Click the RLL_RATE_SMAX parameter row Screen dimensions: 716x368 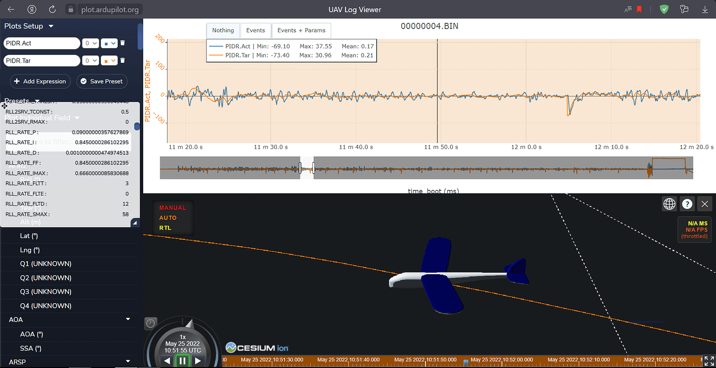click(x=67, y=214)
